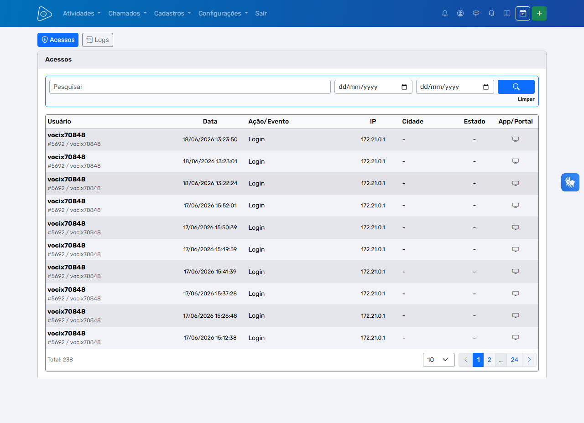584x423 pixels.
Task: Expand the Cadastros menu
Action: coord(172,14)
